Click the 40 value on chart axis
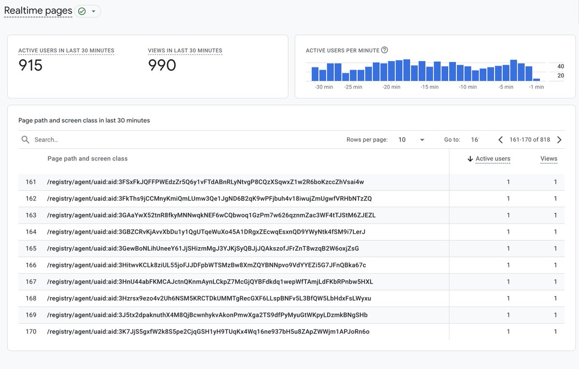 click(561, 66)
